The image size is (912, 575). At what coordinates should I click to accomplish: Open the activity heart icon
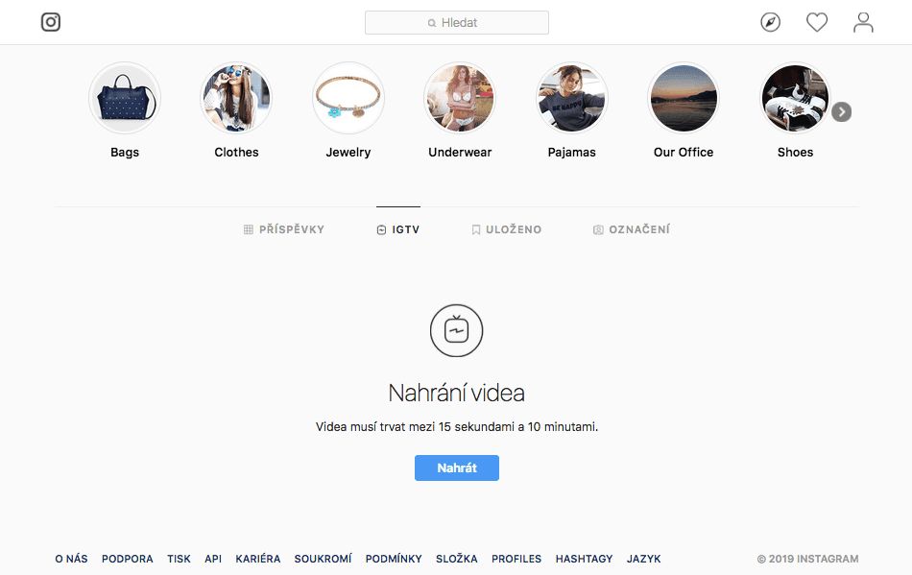(x=817, y=22)
